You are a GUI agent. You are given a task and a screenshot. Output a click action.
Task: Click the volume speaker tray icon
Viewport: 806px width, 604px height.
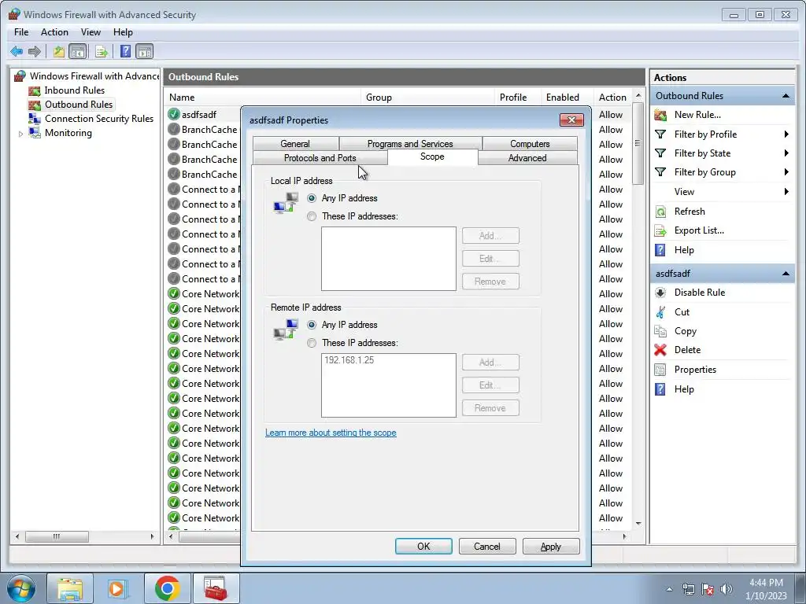tap(727, 588)
